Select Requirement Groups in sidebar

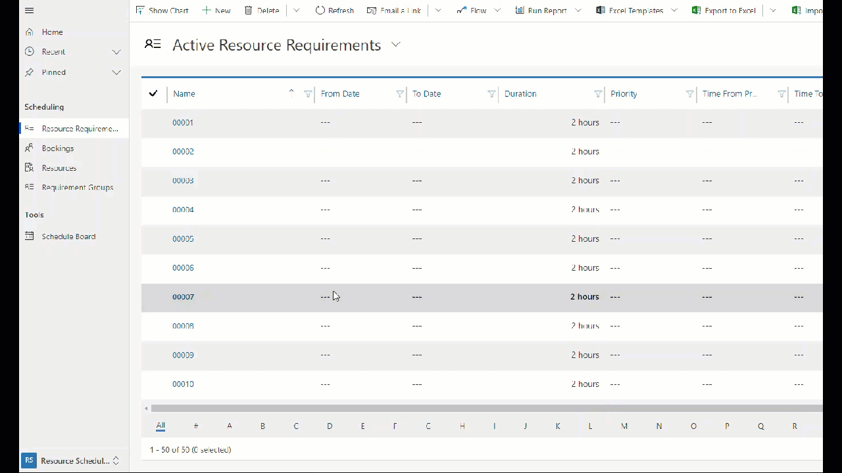click(x=78, y=187)
